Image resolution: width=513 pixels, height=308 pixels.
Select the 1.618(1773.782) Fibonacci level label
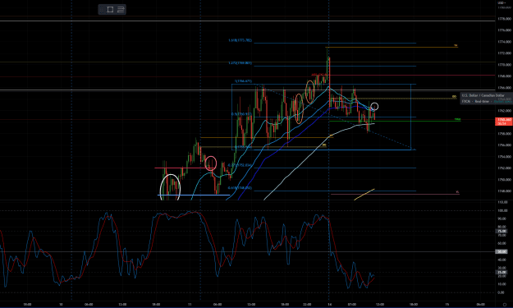(240, 40)
